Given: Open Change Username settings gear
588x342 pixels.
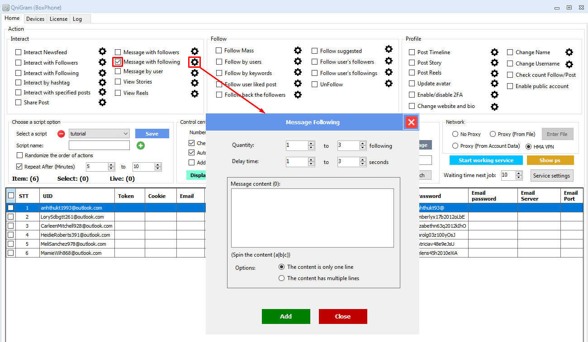Looking at the screenshot, I should (x=569, y=64).
